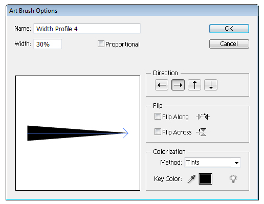Viewport: 264px width, 204px height.
Task: Click the Art Brush Options title bar
Action: 132,11
